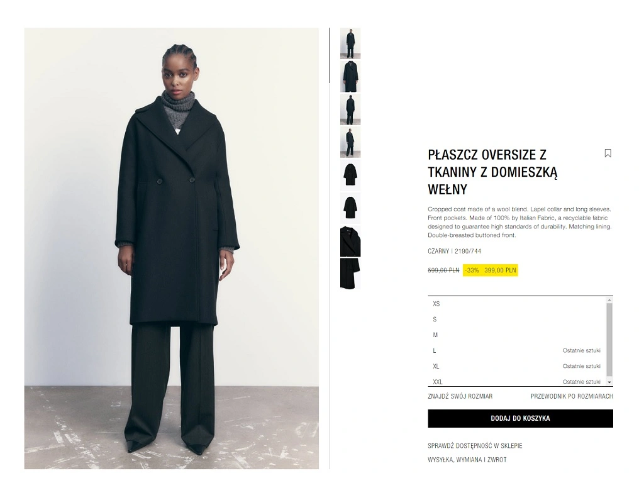
Task: Expand Wysyłka, wymiana i zwrot info
Action: (x=467, y=460)
